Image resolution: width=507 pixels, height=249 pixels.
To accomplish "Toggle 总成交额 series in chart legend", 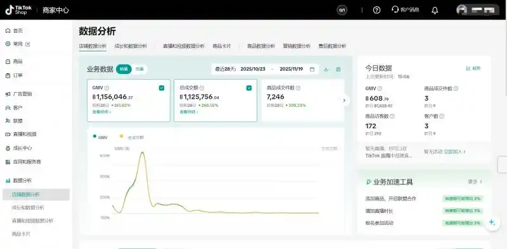I will [x=132, y=137].
